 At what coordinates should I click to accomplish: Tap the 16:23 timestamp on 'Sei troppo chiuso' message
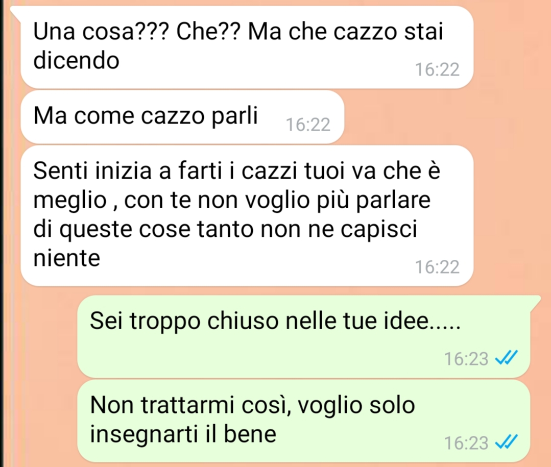coord(466,358)
